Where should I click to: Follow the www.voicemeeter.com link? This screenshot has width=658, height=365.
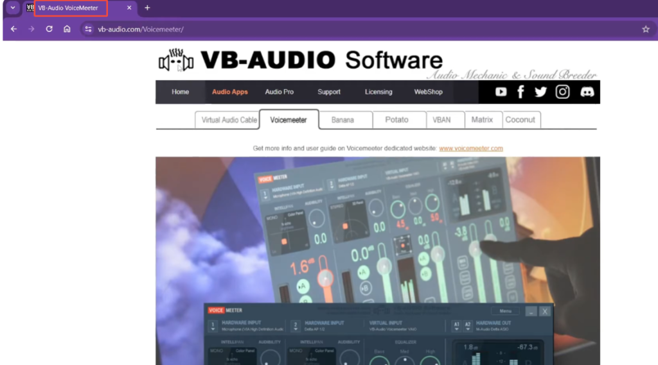471,148
